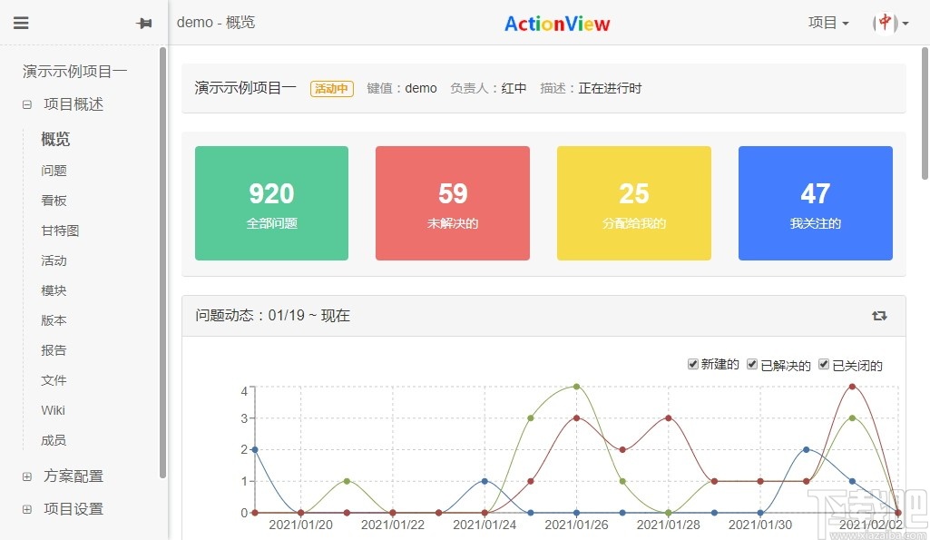Open the language (中) dropdown
Viewport: 930px width, 540px height.
point(886,23)
